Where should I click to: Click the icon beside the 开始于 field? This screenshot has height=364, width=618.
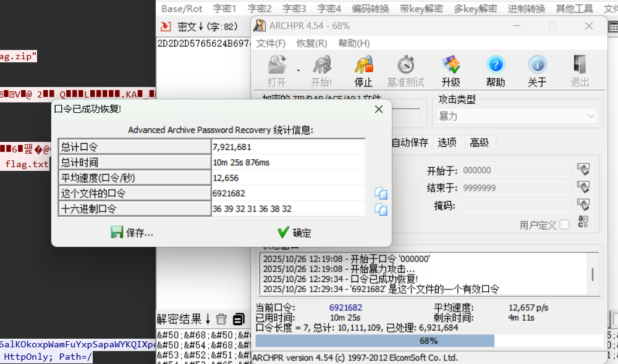583,170
